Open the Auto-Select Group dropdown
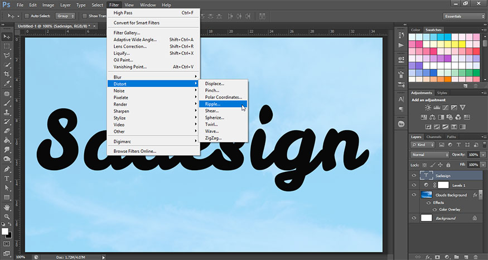This screenshot has height=260, width=488. click(65, 16)
